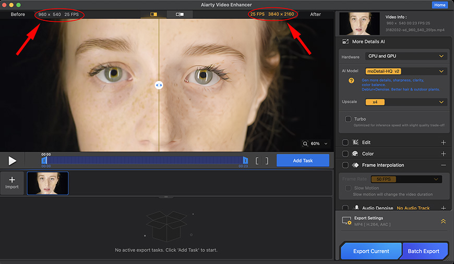The width and height of the screenshot is (454, 264).
Task: Select the imported video thumbnail in filmstrip
Action: point(48,183)
